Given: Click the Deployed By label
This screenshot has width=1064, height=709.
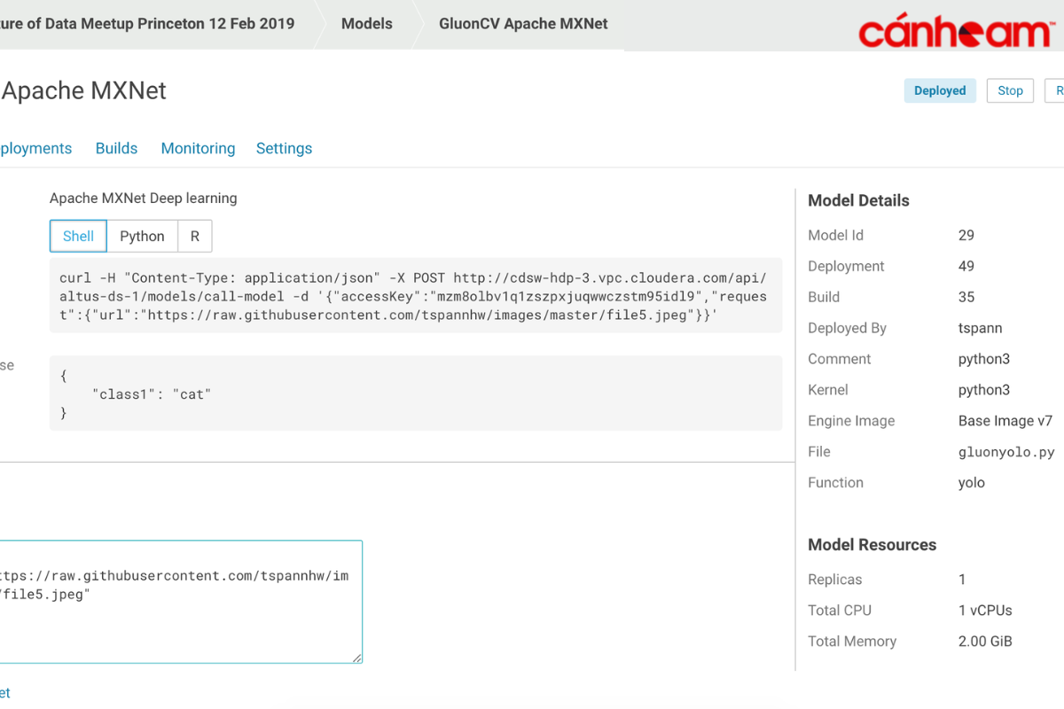Looking at the screenshot, I should pos(847,328).
